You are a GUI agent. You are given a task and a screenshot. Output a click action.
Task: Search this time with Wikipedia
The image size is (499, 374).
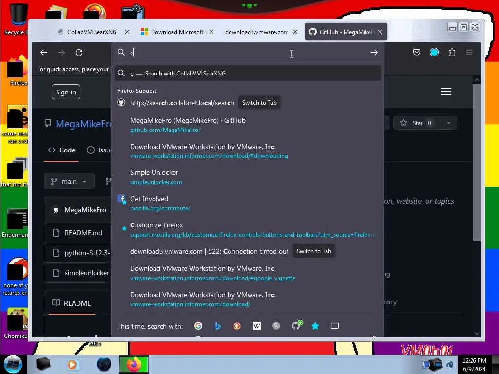pyautogui.click(x=256, y=326)
